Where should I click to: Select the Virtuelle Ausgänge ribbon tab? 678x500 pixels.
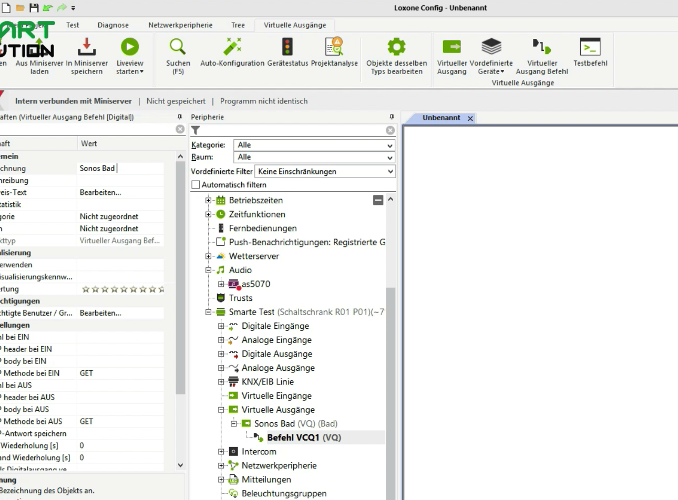[295, 25]
